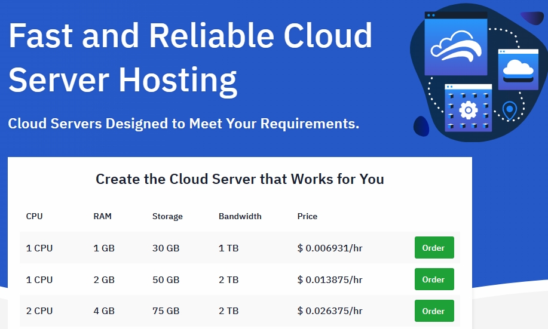The width and height of the screenshot is (548, 329).
Task: Click the Storage column header
Action: coord(167,216)
